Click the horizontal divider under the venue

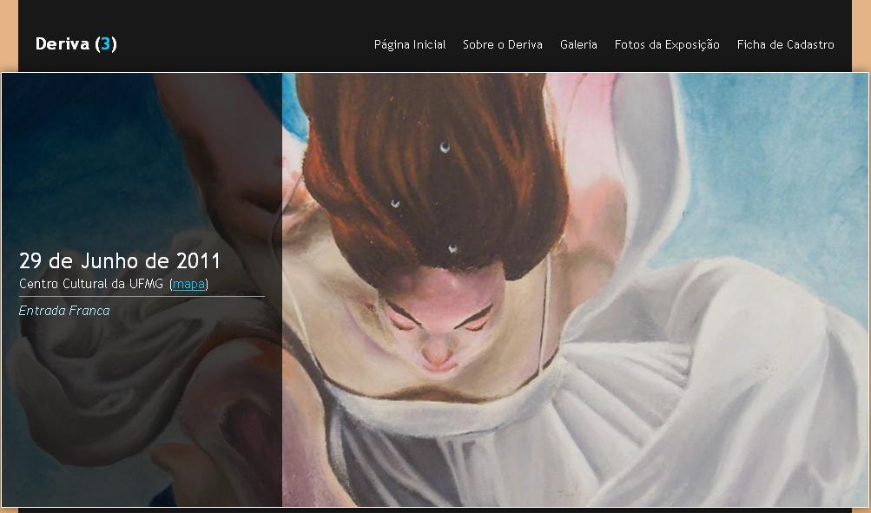click(142, 297)
